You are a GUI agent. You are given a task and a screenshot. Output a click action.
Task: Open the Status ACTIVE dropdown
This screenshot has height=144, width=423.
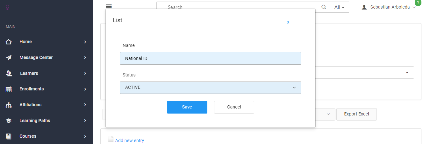coord(210,88)
